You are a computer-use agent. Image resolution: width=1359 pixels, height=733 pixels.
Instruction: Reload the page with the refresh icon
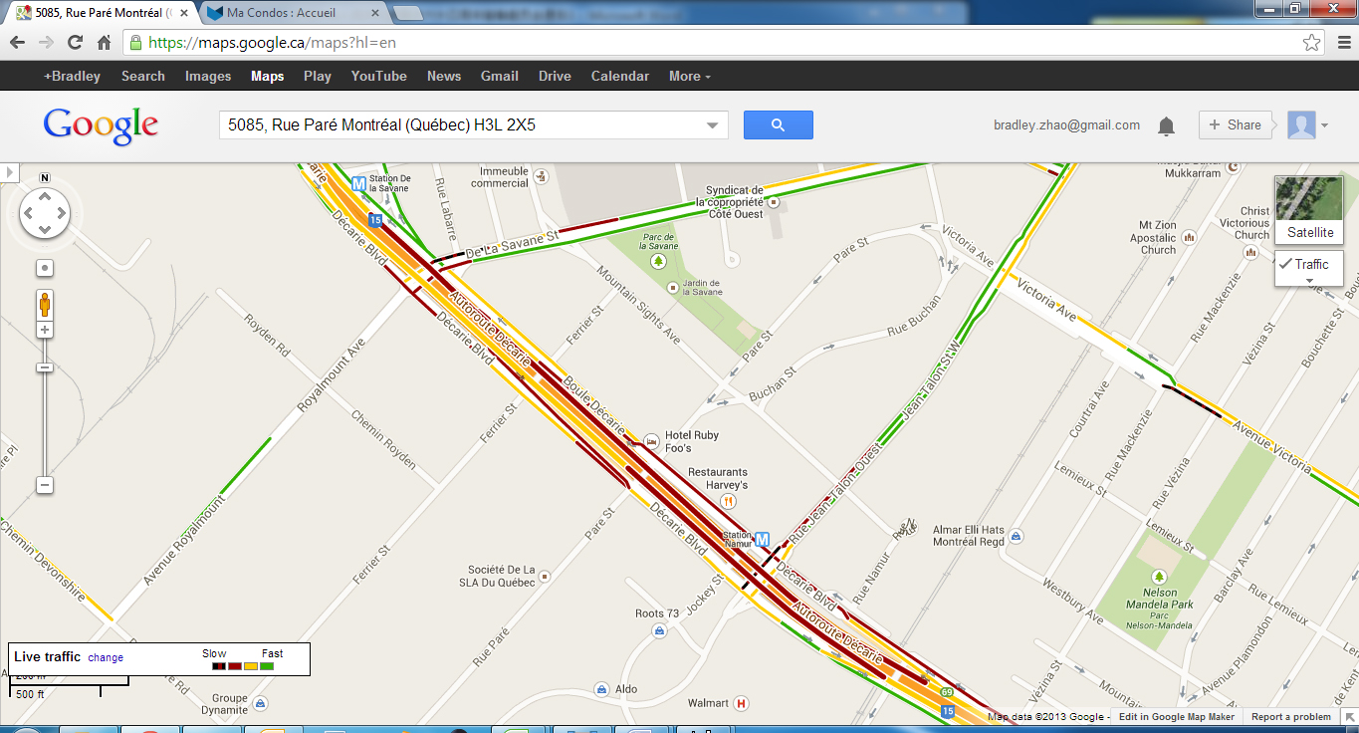pyautogui.click(x=75, y=43)
